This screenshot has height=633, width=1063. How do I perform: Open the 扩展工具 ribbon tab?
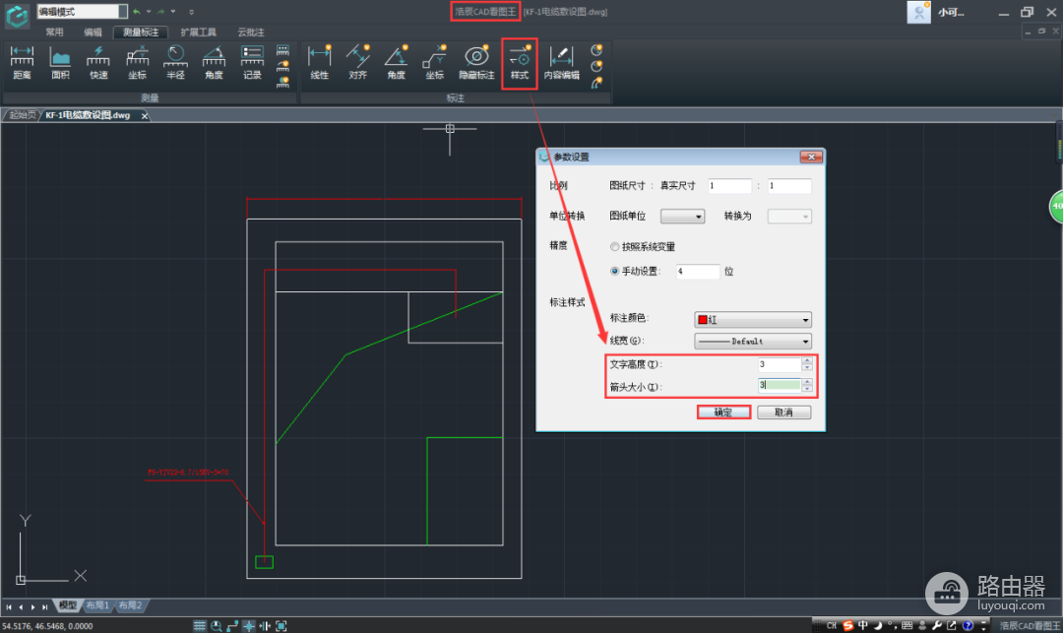(x=198, y=32)
